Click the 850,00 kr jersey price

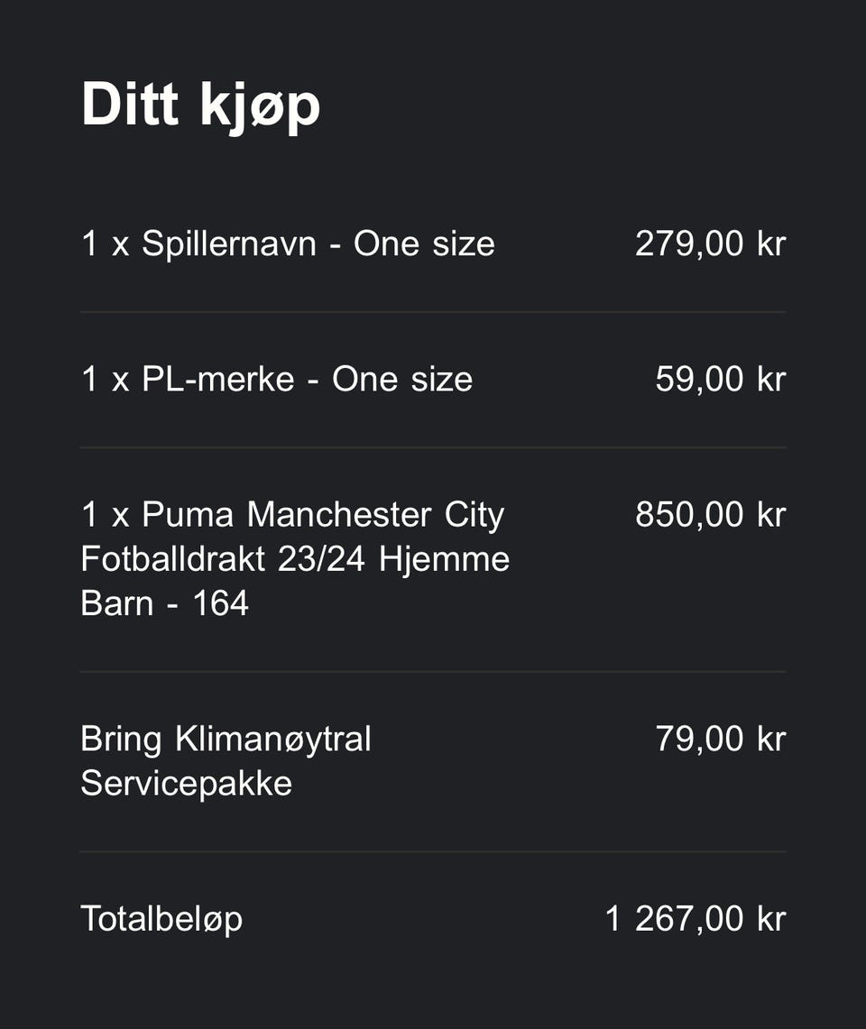click(710, 514)
